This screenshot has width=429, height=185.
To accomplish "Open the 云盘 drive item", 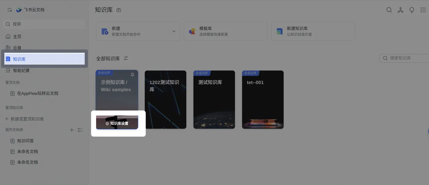I will 44,48.
